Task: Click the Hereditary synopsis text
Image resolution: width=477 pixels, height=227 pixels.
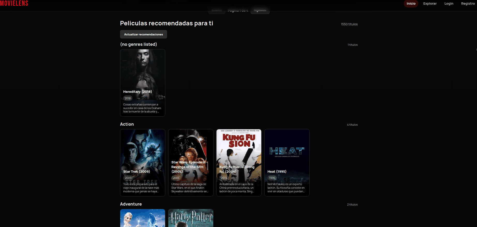Action: click(x=142, y=108)
